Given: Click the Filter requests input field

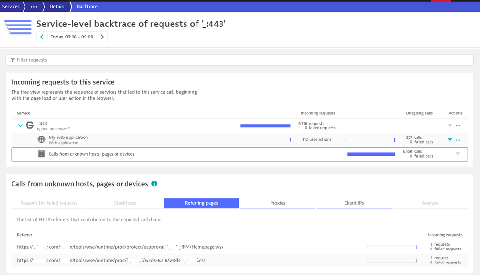Looking at the screenshot, I should tap(239, 60).
